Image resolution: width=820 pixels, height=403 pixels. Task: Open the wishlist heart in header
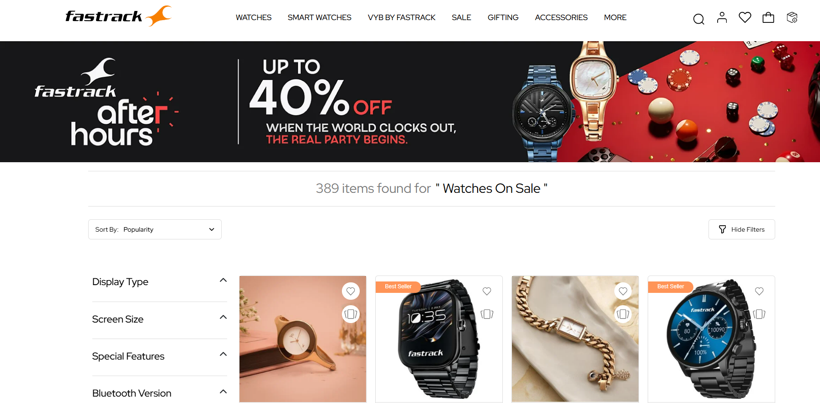coord(745,17)
